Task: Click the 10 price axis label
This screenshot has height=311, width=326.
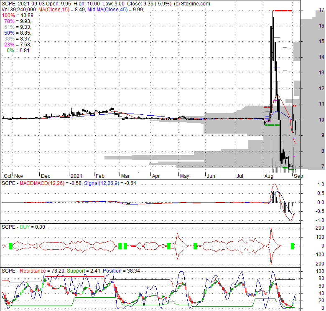Action: click(321, 119)
